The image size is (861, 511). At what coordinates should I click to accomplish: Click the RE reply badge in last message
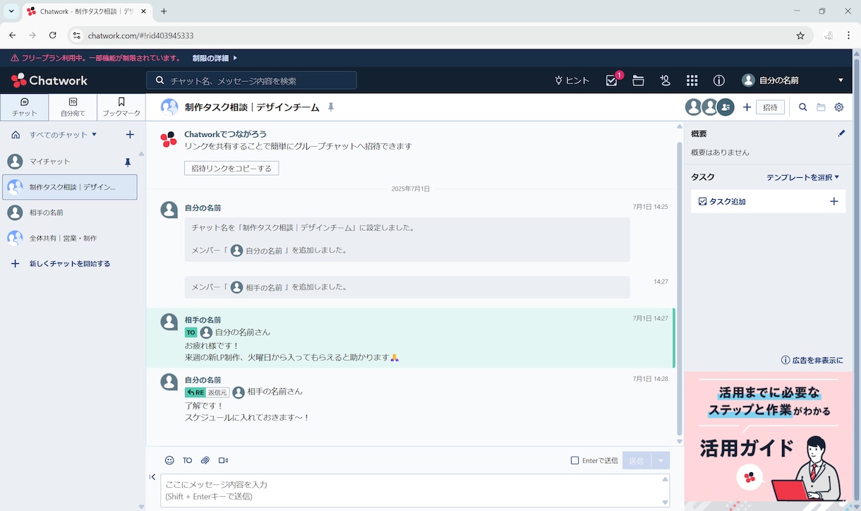pyautogui.click(x=195, y=392)
